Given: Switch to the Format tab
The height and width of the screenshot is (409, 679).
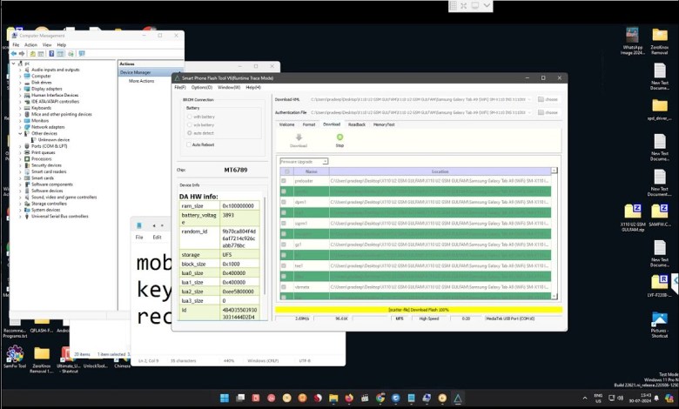Looking at the screenshot, I should click(x=309, y=124).
